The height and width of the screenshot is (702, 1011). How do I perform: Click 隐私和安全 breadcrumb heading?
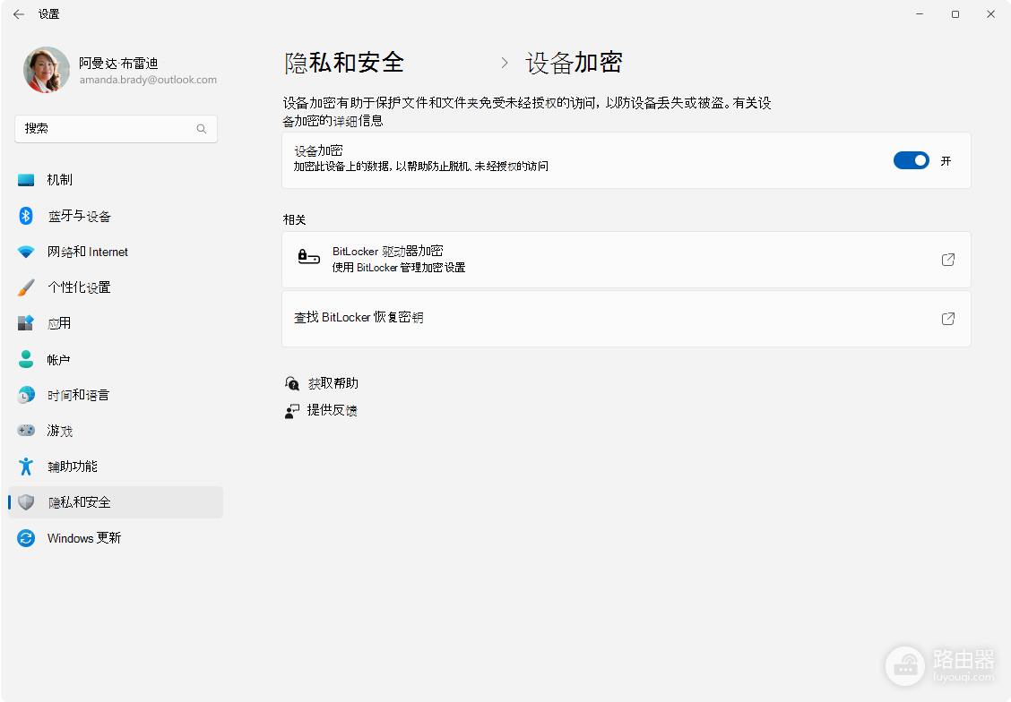[344, 63]
